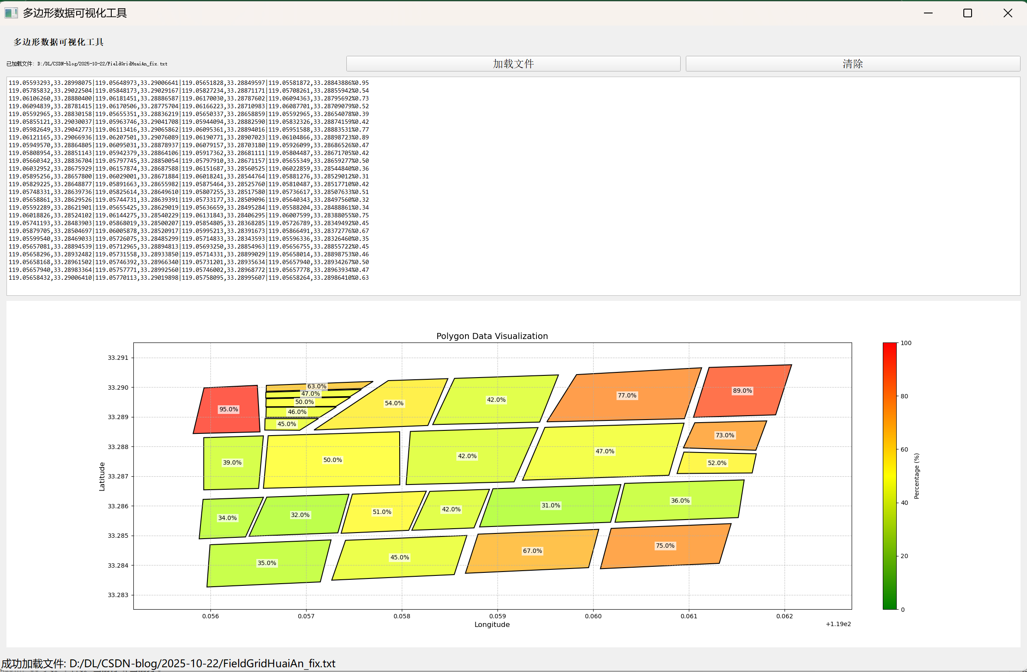Click the 67.0% orange polygon
This screenshot has height=672, width=1027.
click(532, 551)
